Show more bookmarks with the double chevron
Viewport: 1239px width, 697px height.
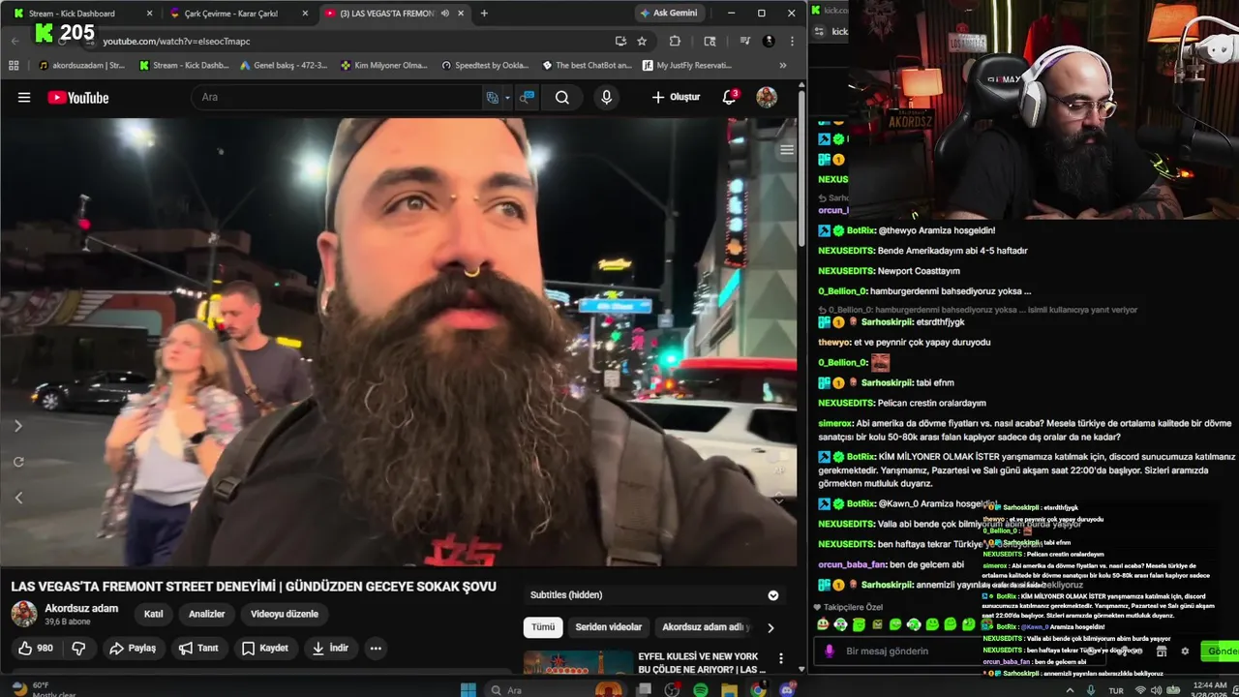click(783, 65)
